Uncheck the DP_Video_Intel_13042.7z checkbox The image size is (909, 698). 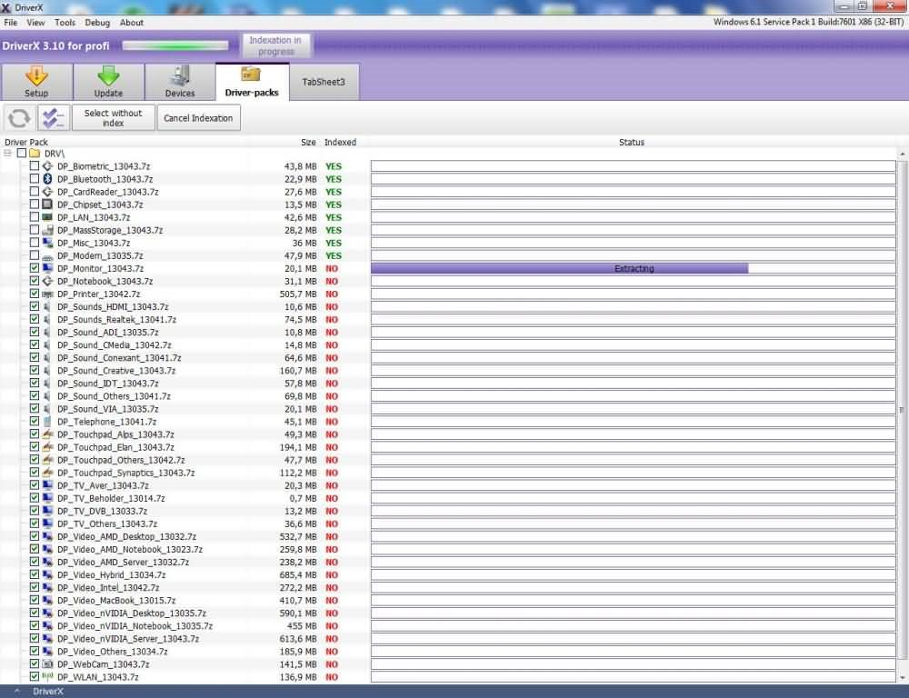pyautogui.click(x=35, y=588)
